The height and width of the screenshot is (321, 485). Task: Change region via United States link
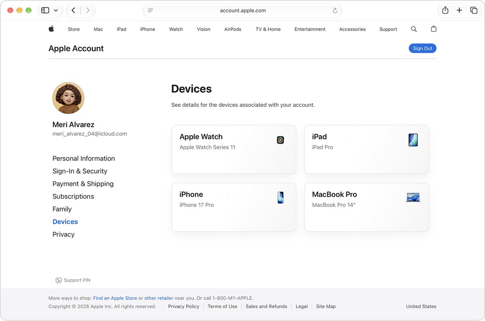421,306
